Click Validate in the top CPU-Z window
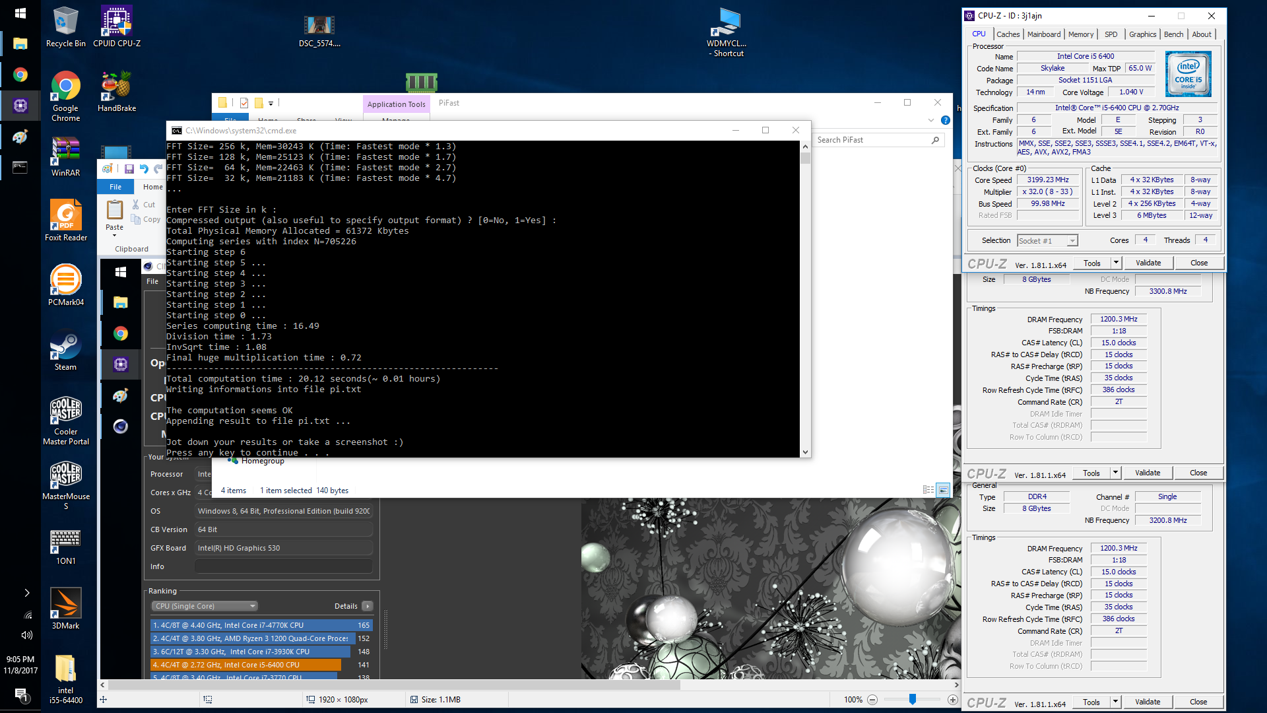This screenshot has height=713, width=1267. click(x=1148, y=263)
